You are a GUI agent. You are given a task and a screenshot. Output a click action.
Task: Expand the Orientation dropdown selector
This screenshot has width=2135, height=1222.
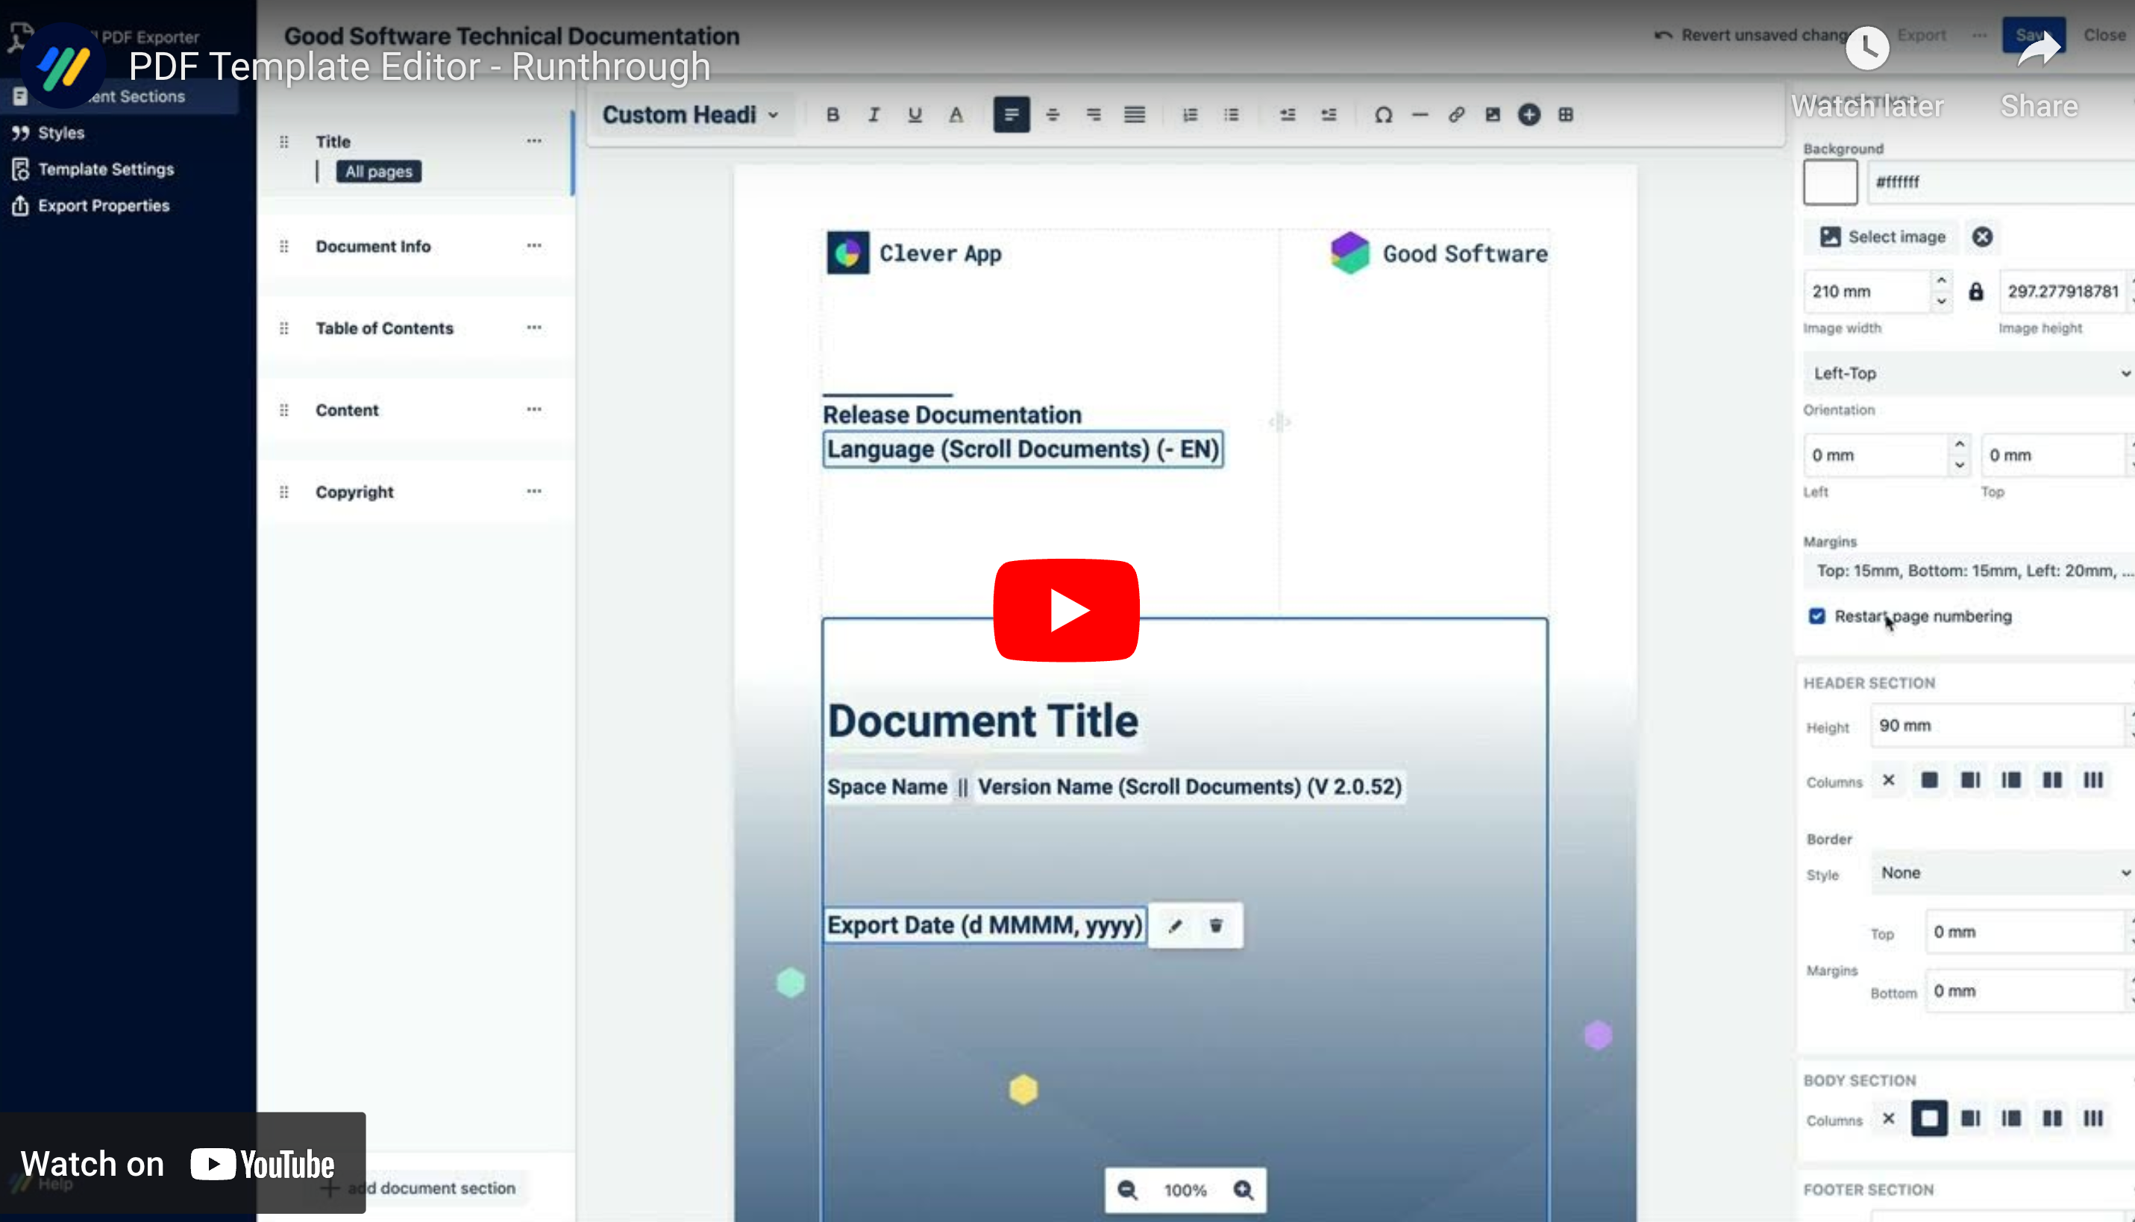click(1965, 372)
